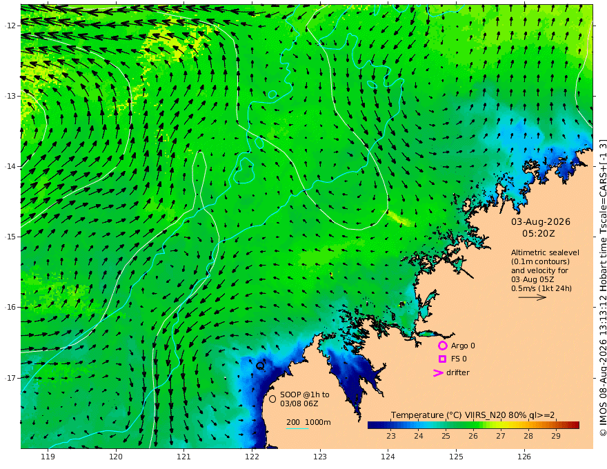The height and width of the screenshot is (469, 607).
Task: Click the latitude axis label -16
Action: pos(10,307)
